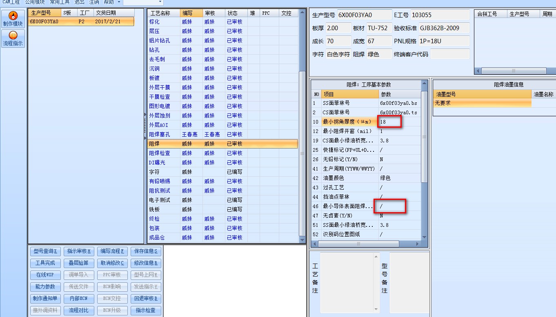Click the 工具完成 button
556x317 pixels.
pyautogui.click(x=45, y=263)
